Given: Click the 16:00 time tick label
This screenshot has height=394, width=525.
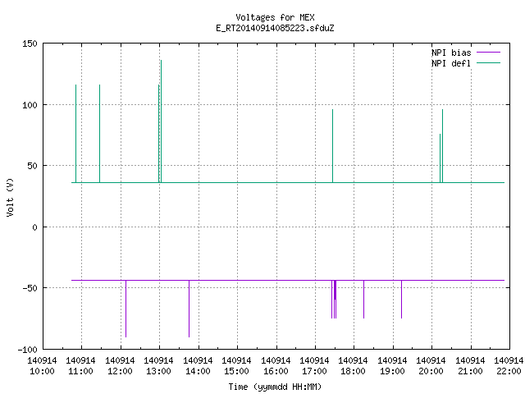Looking at the screenshot, I should click(276, 371).
